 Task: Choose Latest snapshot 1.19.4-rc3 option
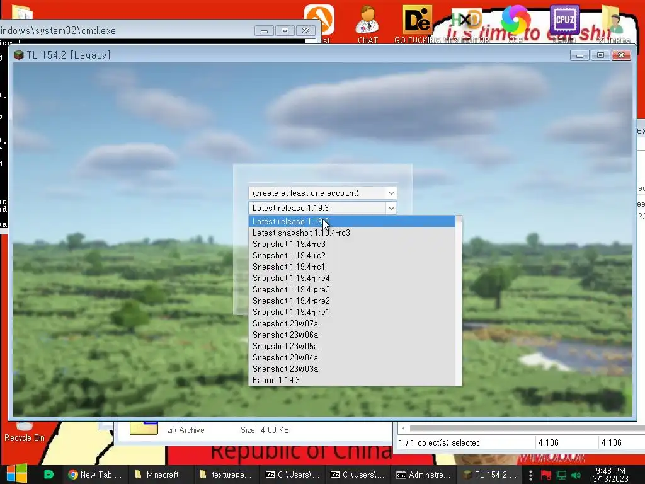click(x=351, y=233)
